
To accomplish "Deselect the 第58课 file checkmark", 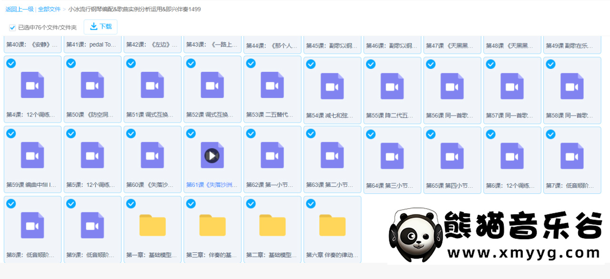I will coord(550,64).
